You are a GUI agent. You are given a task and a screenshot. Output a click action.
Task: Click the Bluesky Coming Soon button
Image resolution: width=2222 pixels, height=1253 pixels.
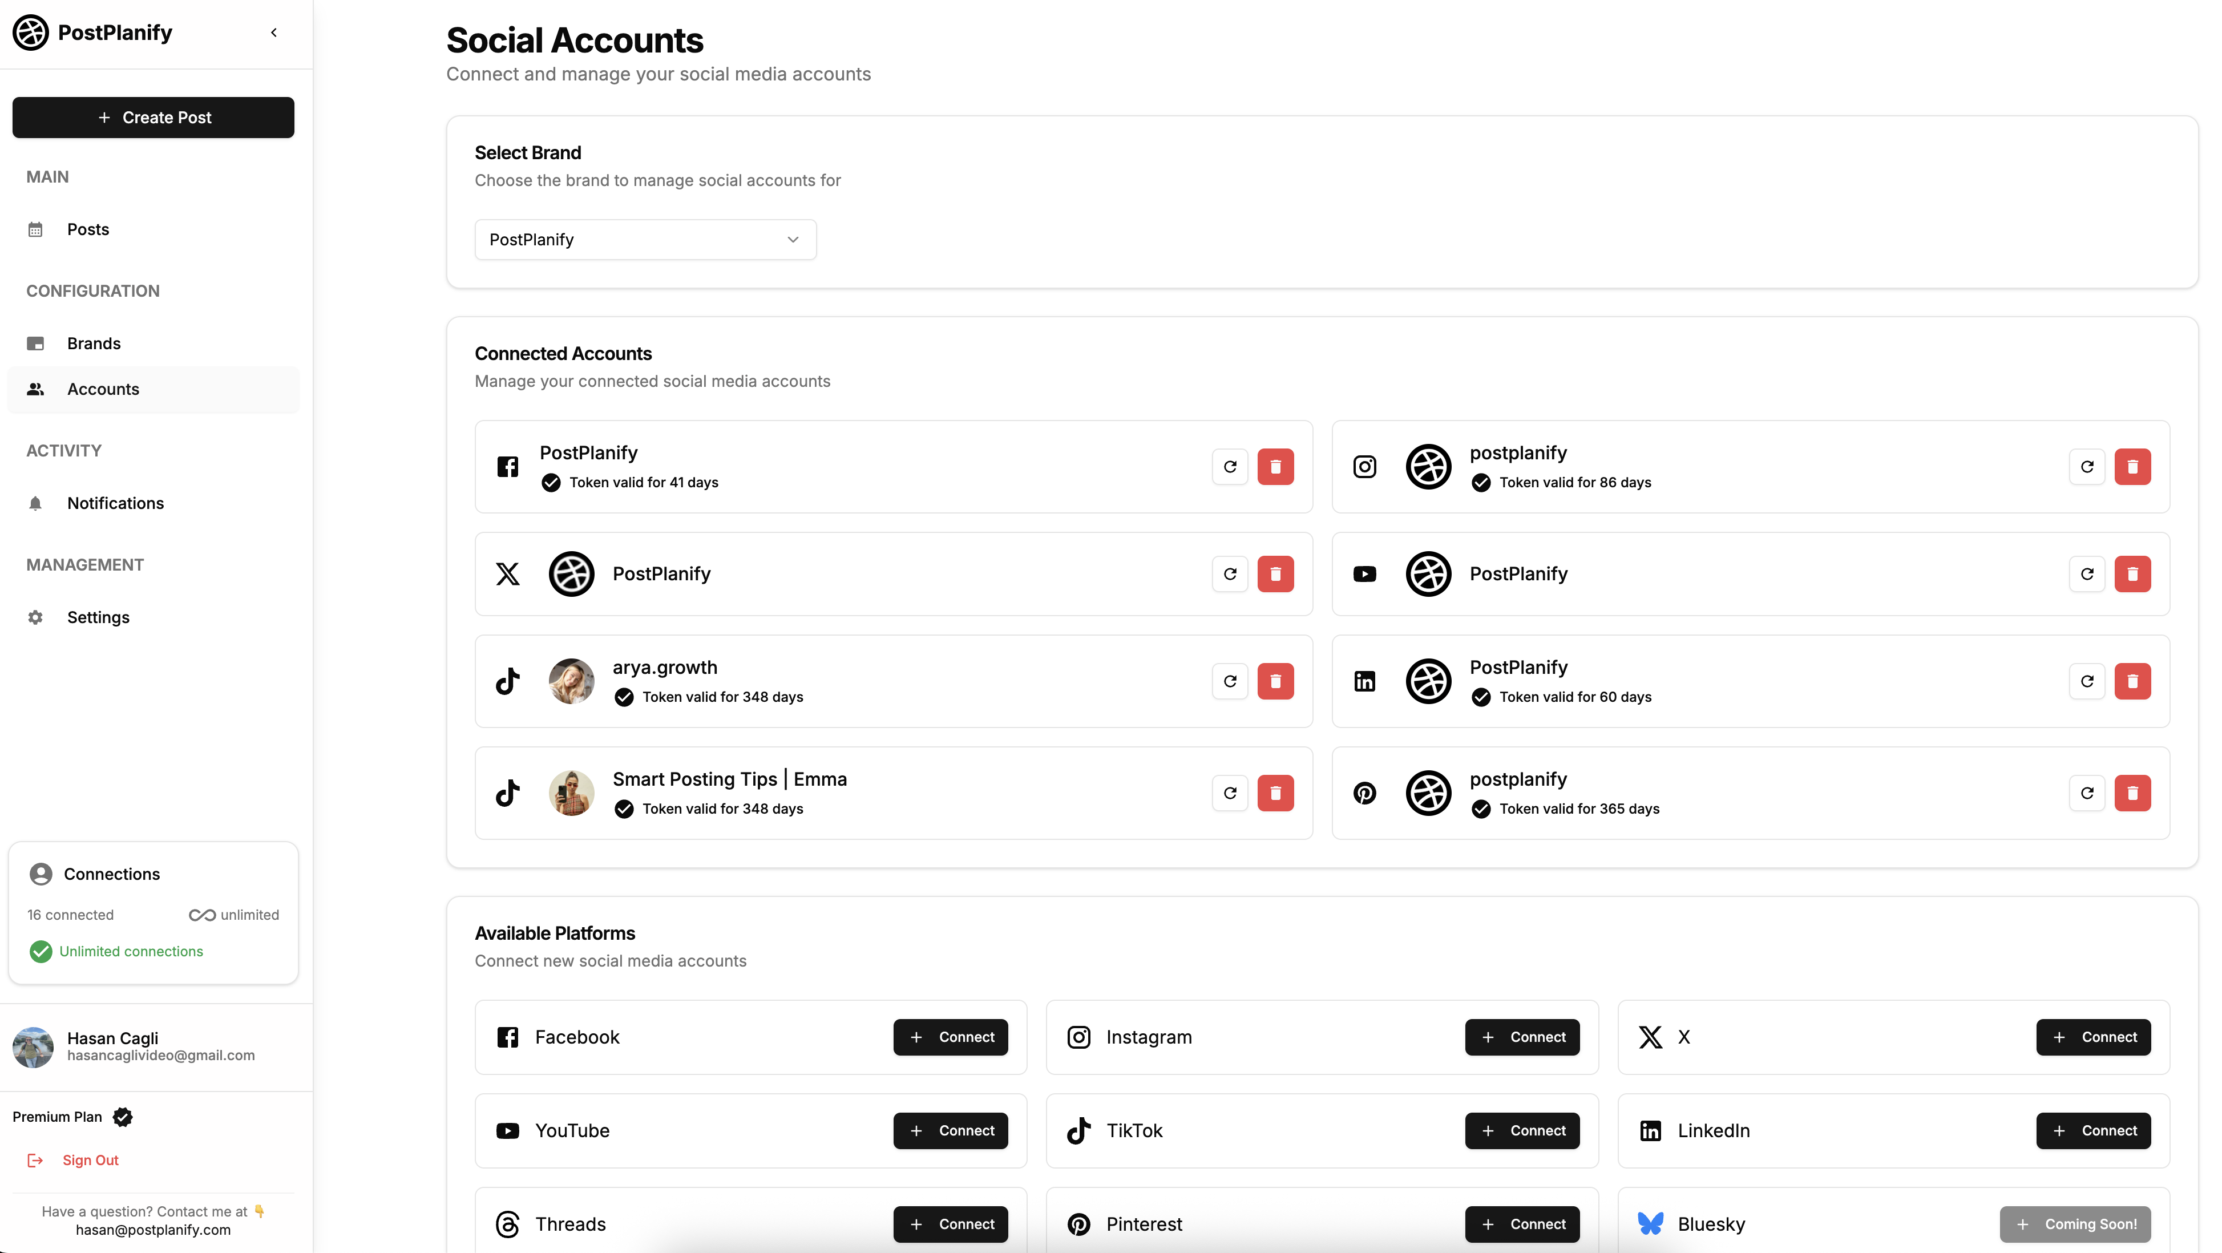(2075, 1224)
